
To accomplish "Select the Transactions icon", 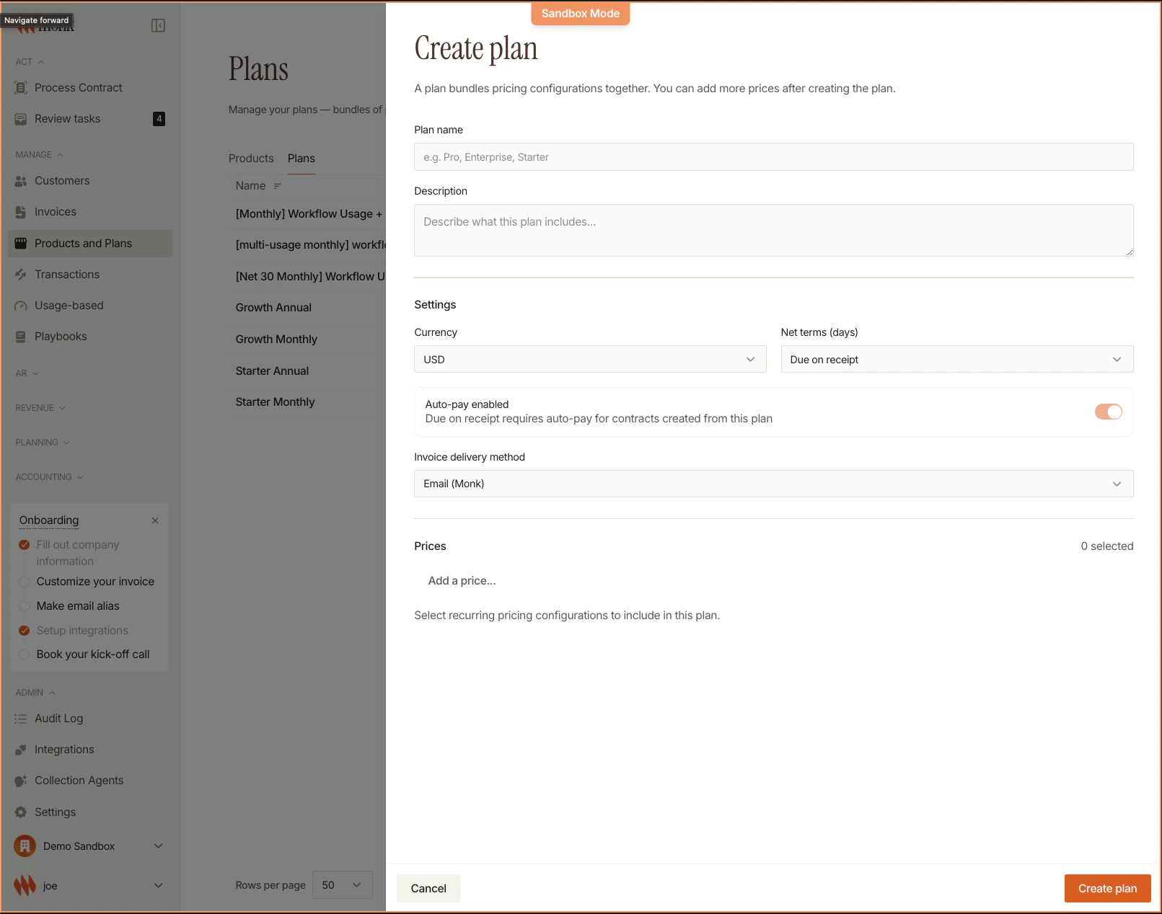I will pyautogui.click(x=20, y=274).
